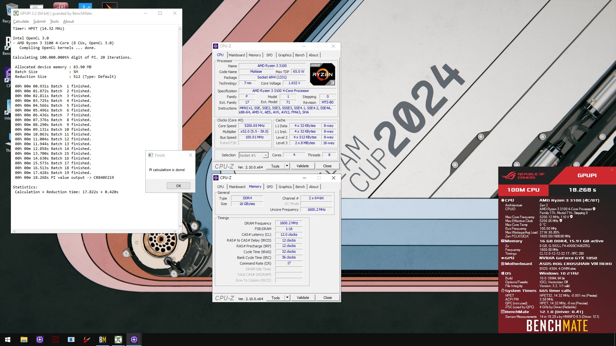Viewport: 616px width, 346px height.
Task: Click the Core Voltage 1.632 V field
Action: click(x=294, y=83)
